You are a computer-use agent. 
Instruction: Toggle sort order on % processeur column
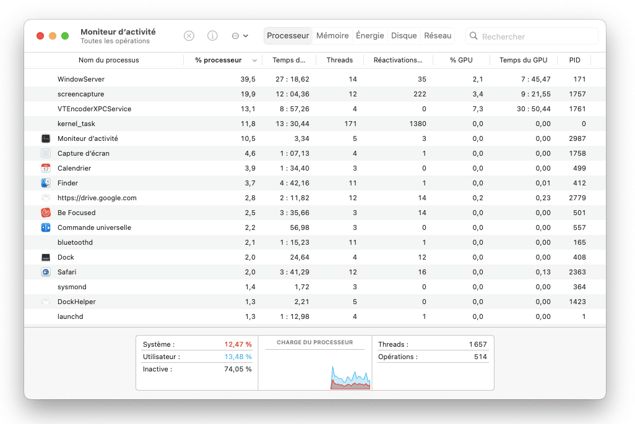[223, 60]
